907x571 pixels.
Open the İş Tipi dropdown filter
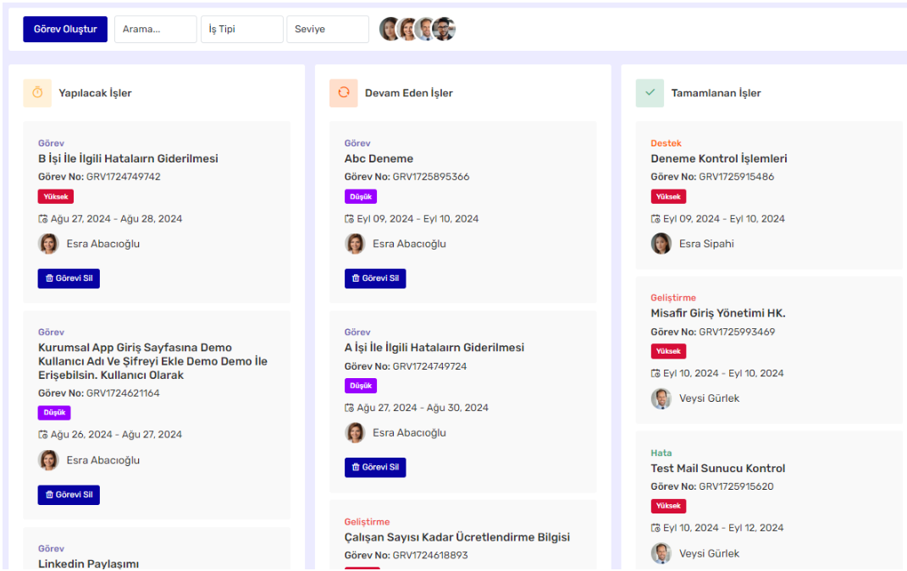242,30
